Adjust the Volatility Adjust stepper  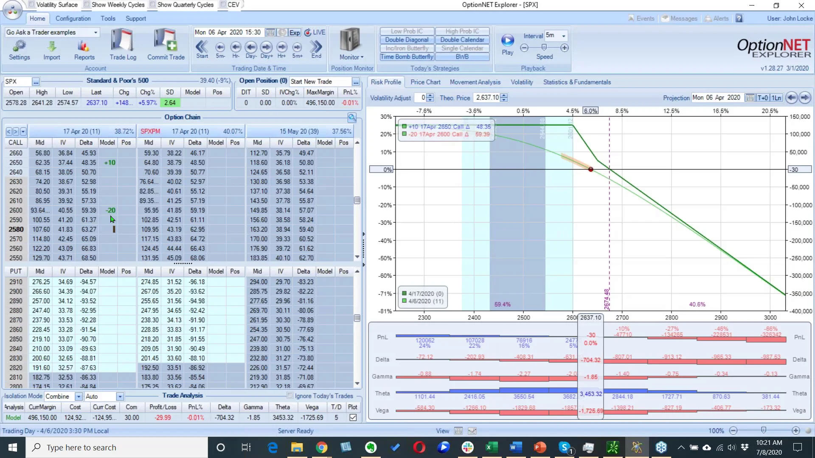(430, 98)
